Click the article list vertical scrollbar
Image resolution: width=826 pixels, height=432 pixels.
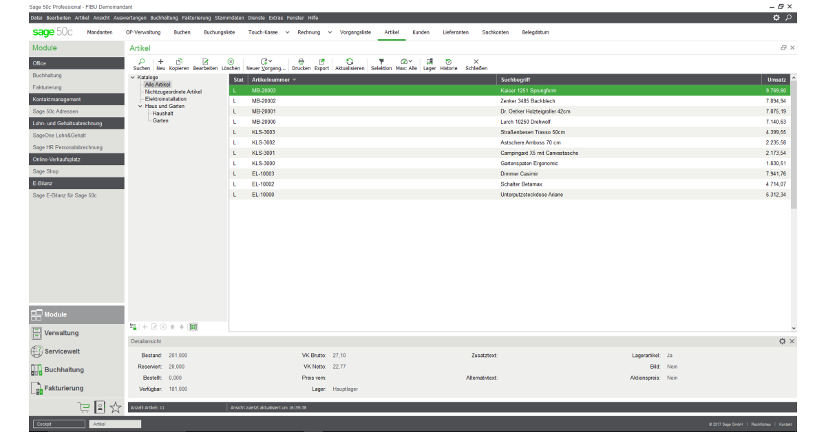click(794, 144)
